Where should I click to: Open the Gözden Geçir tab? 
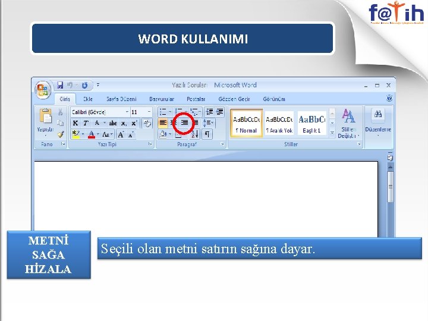pyautogui.click(x=234, y=99)
